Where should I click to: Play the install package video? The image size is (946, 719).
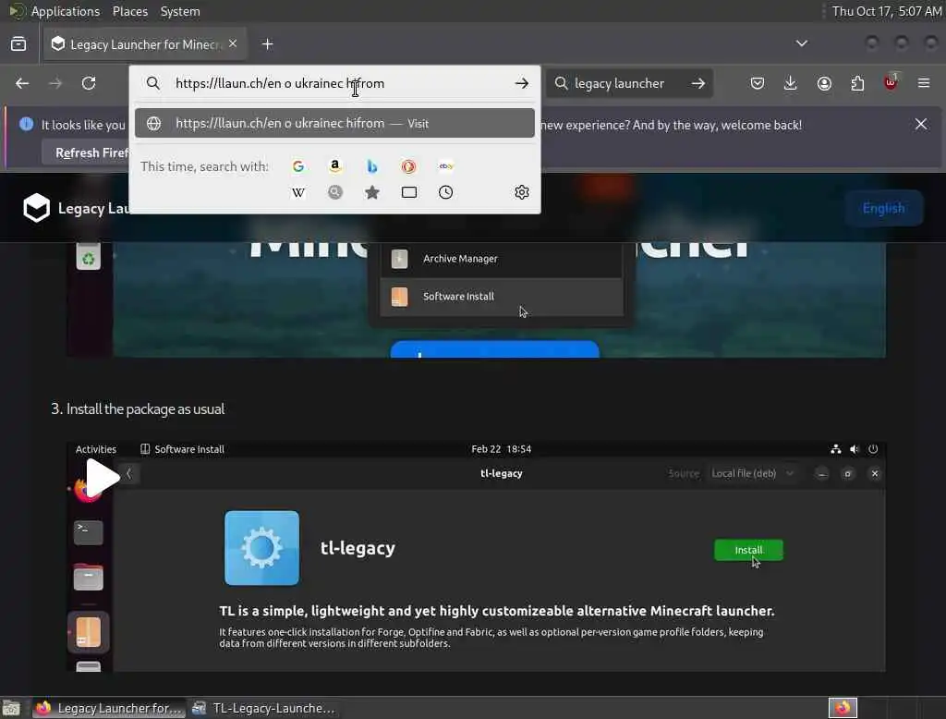(x=102, y=477)
